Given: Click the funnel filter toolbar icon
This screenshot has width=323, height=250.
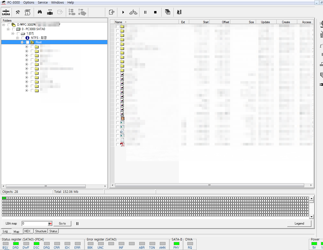Looking at the screenshot, I should point(50,12).
